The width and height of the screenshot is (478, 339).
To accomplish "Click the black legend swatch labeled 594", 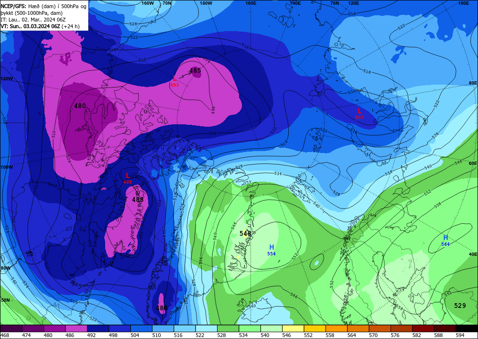I will coord(467,328).
